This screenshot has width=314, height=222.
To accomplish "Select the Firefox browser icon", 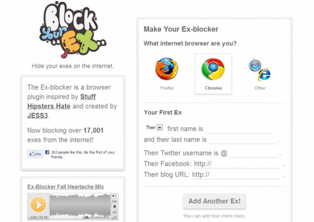I will 166,69.
